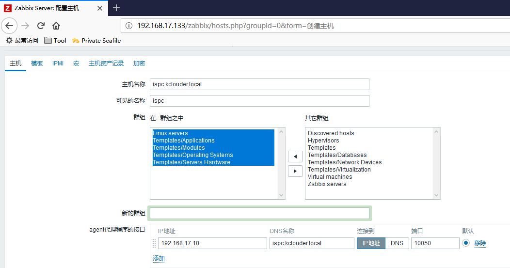Open new browser tab with plus icon
This screenshot has height=268, width=510.
[116, 8]
